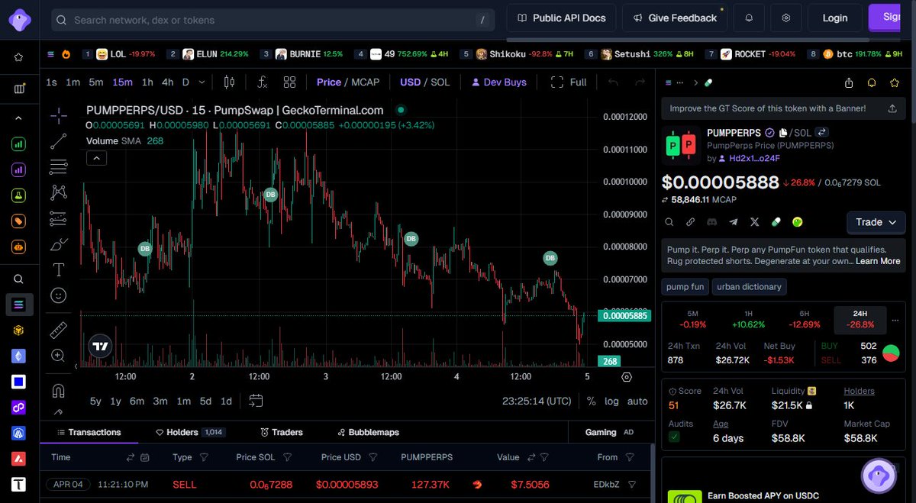Click Learn More in token description

click(878, 261)
